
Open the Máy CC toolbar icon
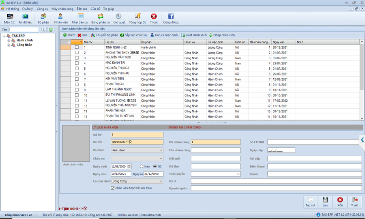pyautogui.click(x=9, y=18)
